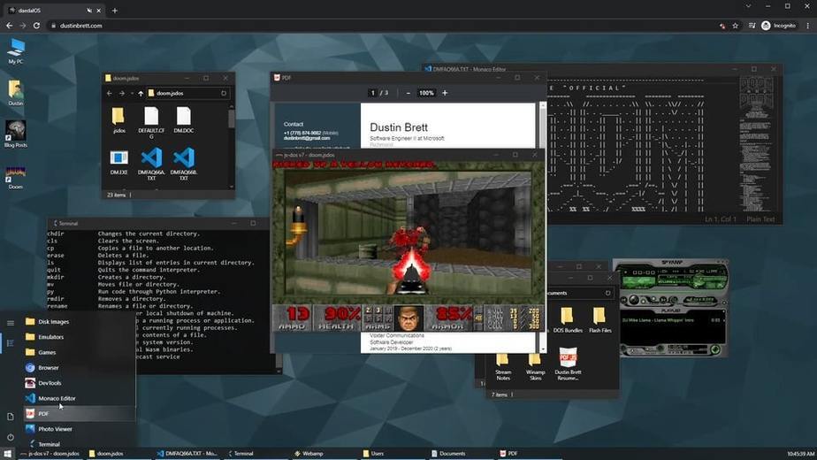Select the DMFAQ66A.TXT file icon
Viewport: 817px width, 460px height.
click(x=151, y=164)
